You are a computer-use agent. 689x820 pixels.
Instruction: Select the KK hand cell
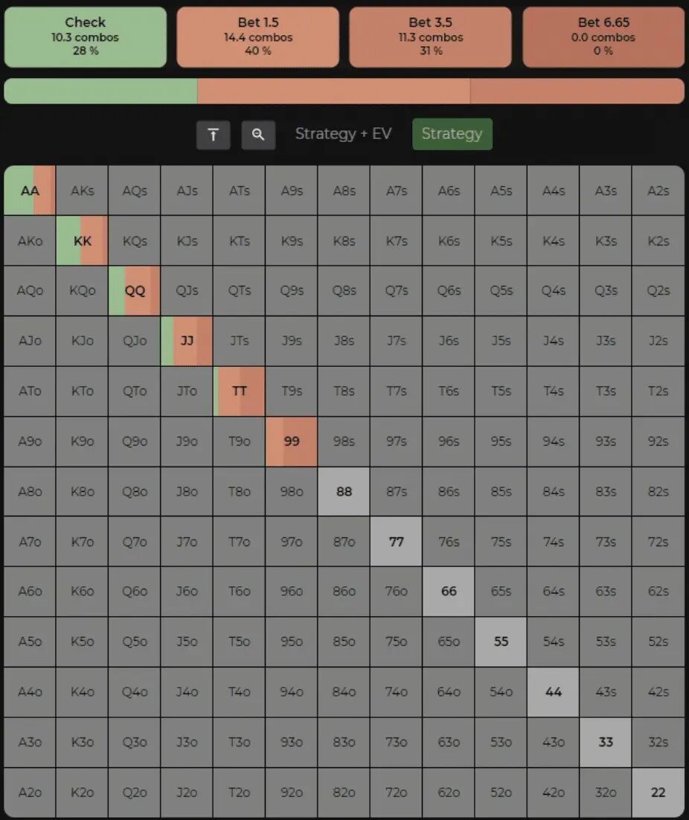click(x=82, y=241)
